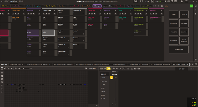Toggle LIVE mode button
198x107 pixels.
click(108, 69)
